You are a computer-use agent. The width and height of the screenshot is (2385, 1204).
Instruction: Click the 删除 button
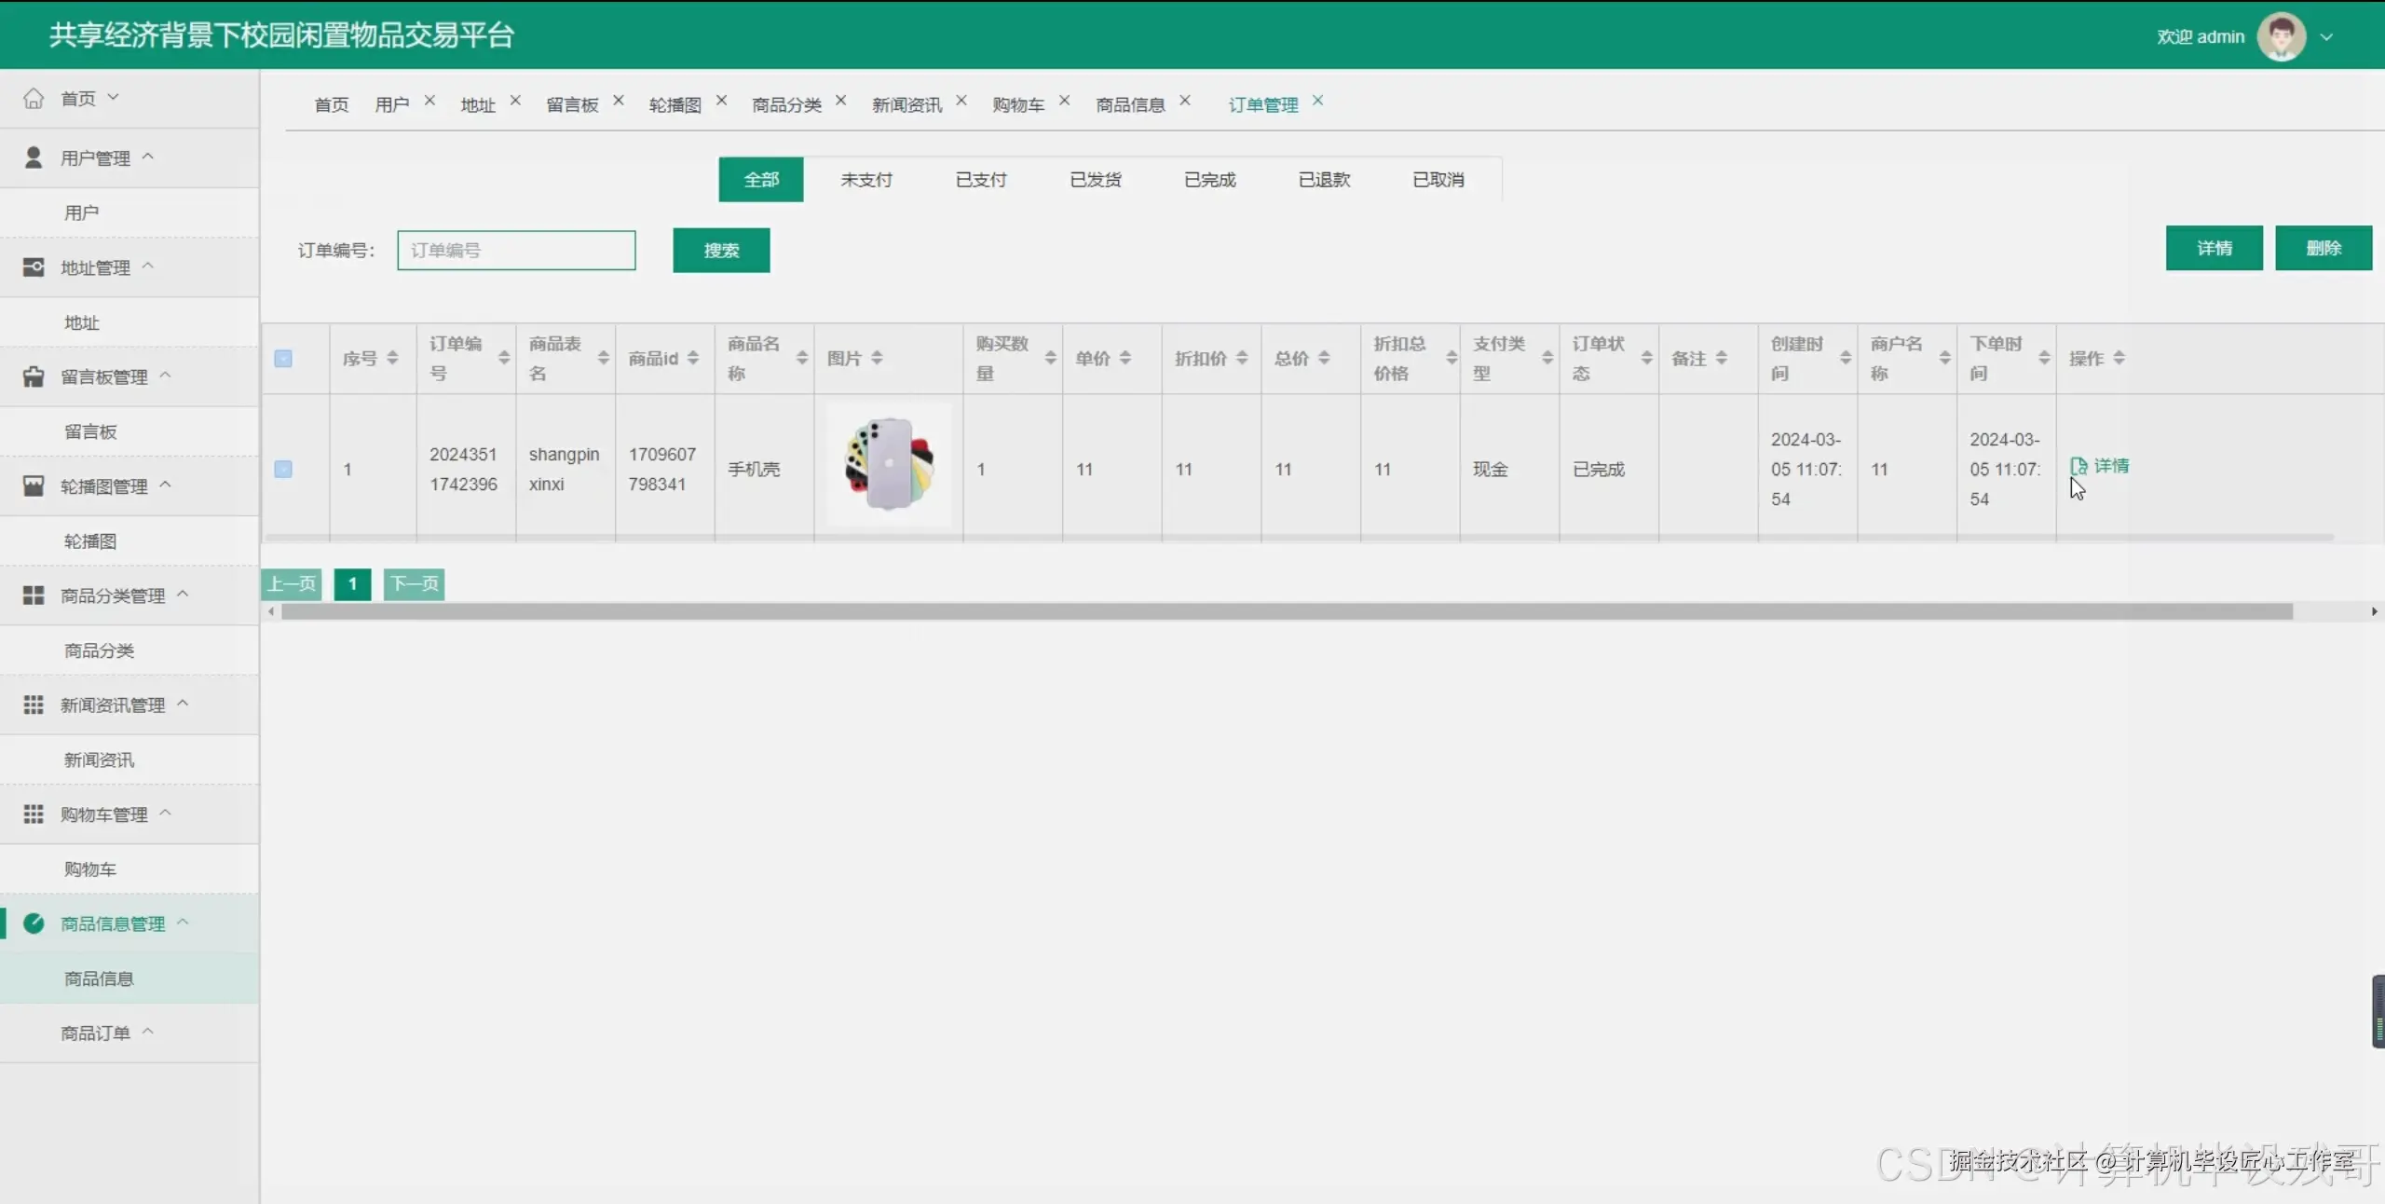click(x=2323, y=248)
